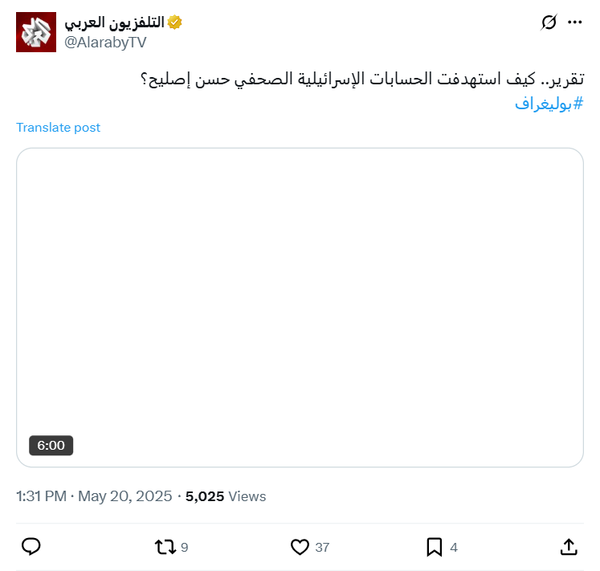The width and height of the screenshot is (600, 571).
Task: Click the like count 37
Action: click(322, 548)
